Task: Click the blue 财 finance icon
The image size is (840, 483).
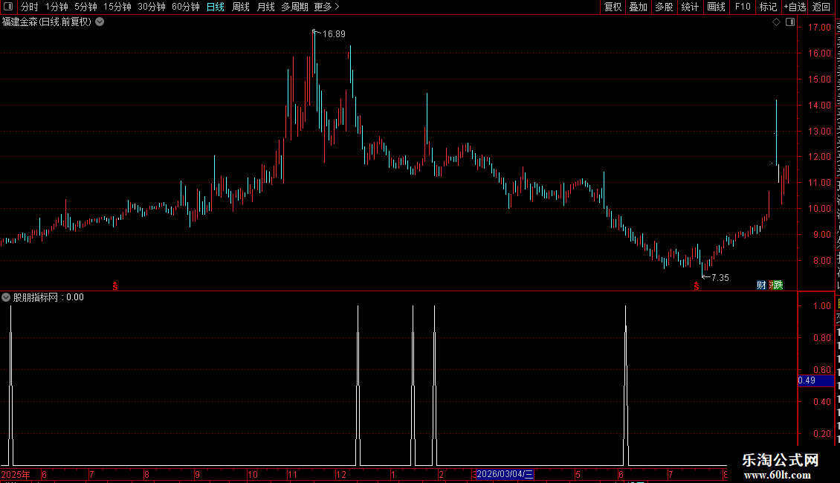Action: coord(761,285)
